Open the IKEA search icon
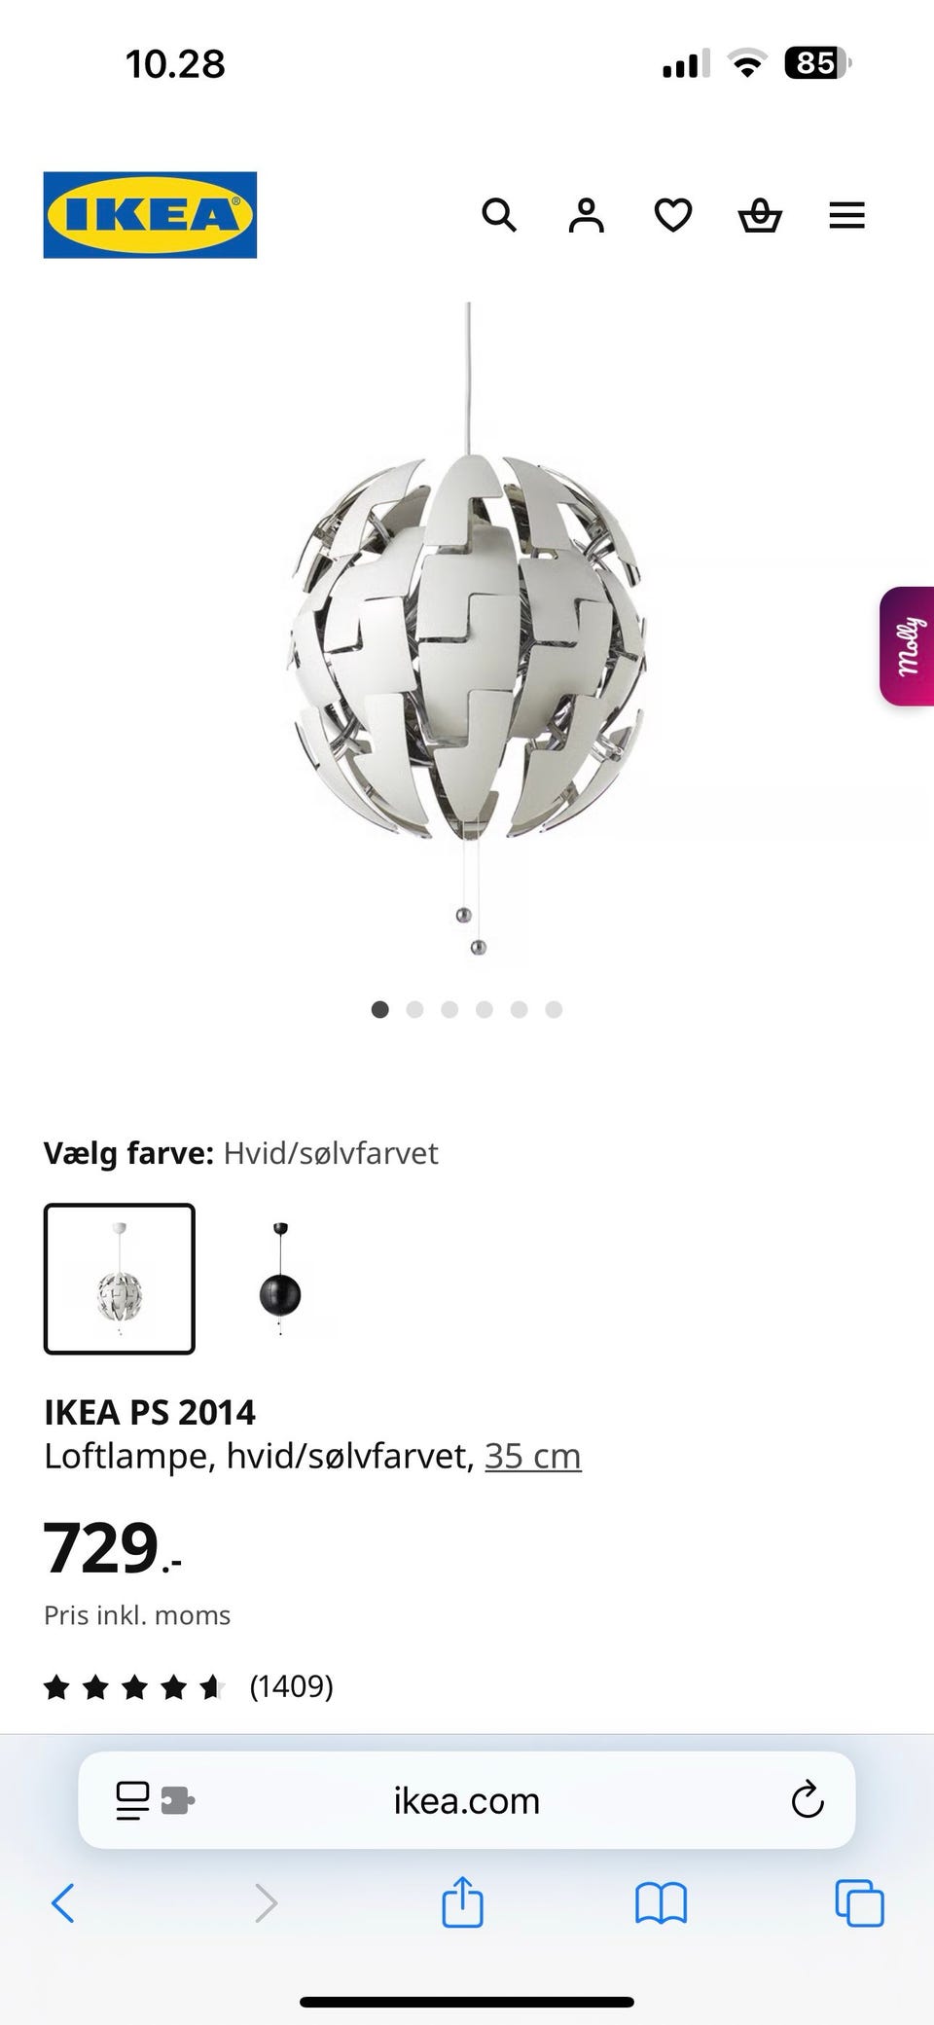 (499, 215)
